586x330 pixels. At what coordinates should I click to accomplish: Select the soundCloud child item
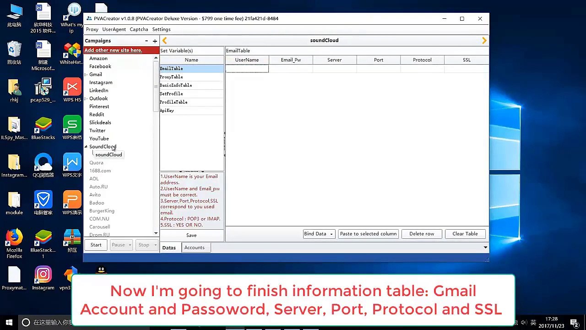point(109,155)
